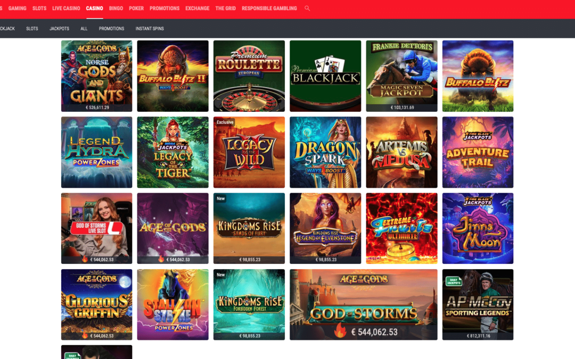Launch Legend of Hydra Power Zones
Image resolution: width=575 pixels, height=359 pixels.
click(96, 152)
